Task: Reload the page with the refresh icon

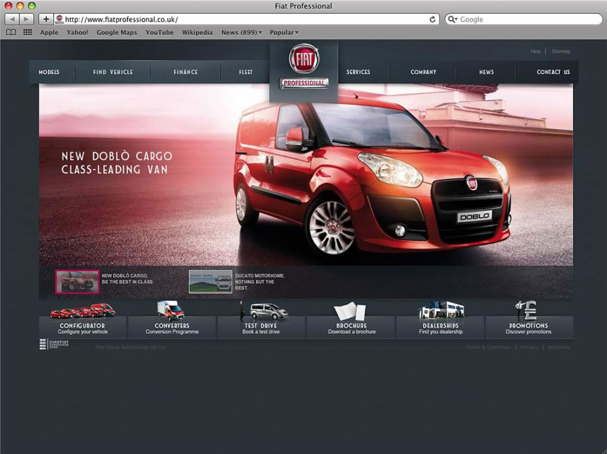Action: click(x=432, y=20)
